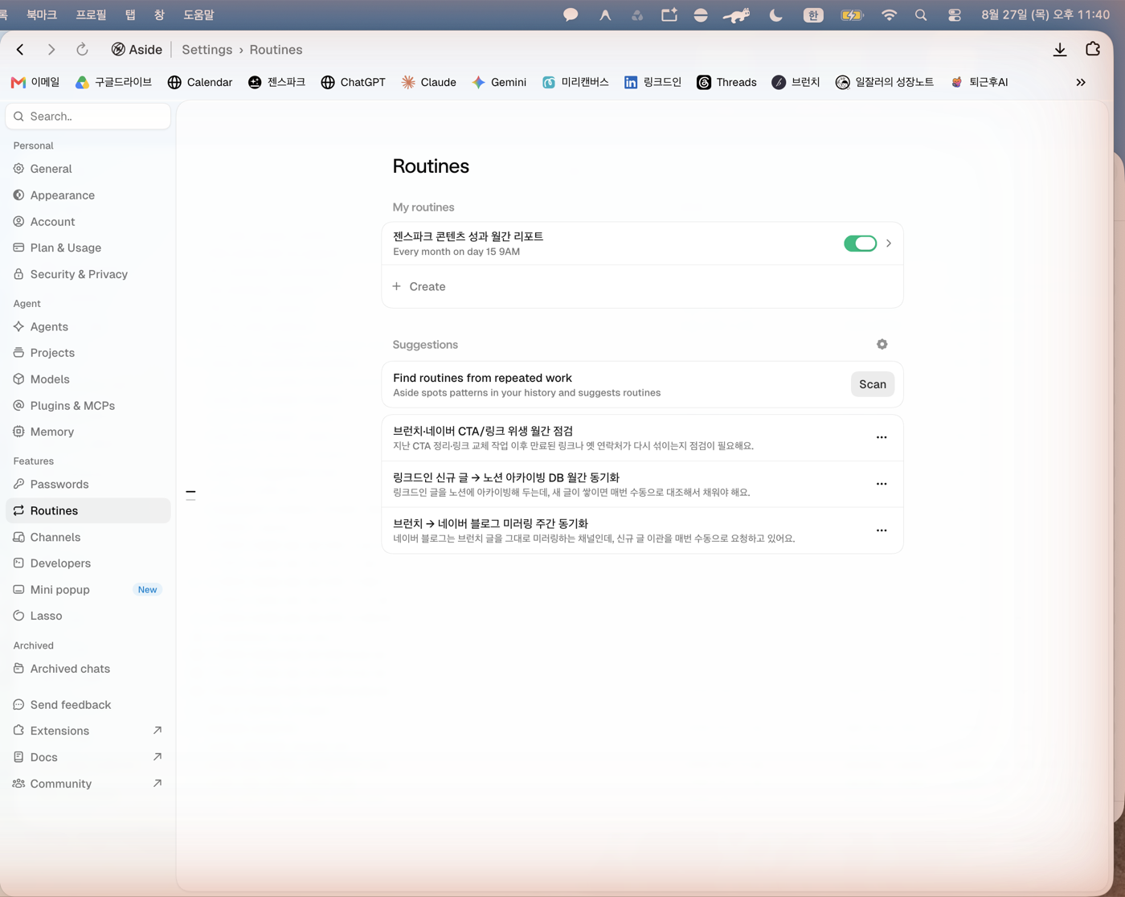Screen dimensions: 1125x897
Task: Click the Scan button
Action: click(873, 384)
